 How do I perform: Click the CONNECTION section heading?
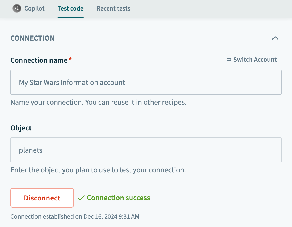tap(32, 38)
